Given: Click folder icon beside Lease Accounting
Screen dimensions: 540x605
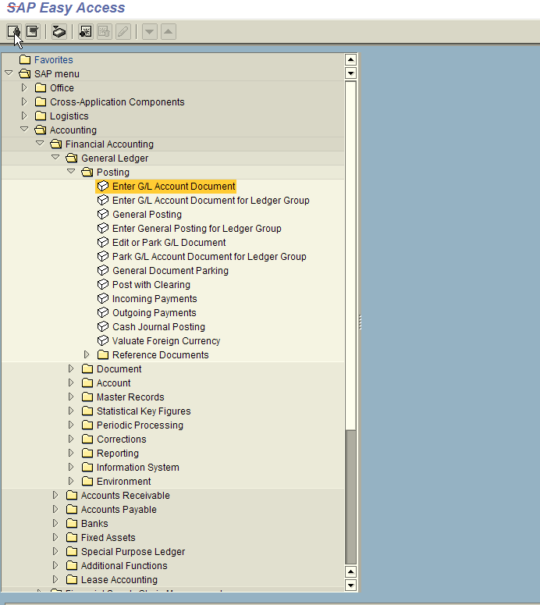Looking at the screenshot, I should pyautogui.click(x=72, y=579).
